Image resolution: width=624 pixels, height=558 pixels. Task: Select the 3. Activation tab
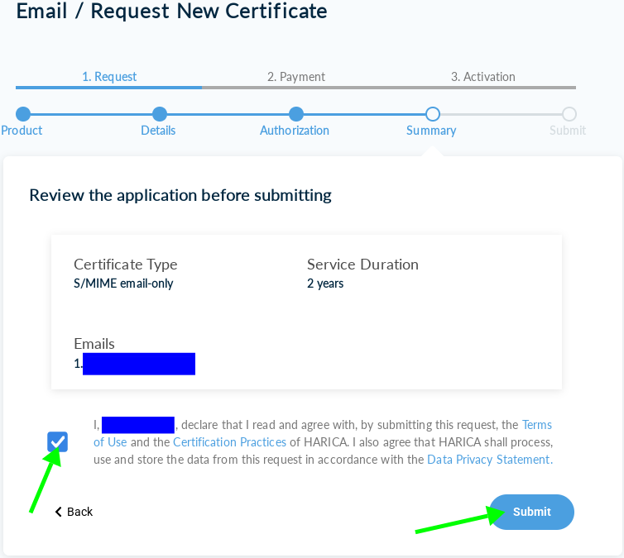pyautogui.click(x=482, y=77)
